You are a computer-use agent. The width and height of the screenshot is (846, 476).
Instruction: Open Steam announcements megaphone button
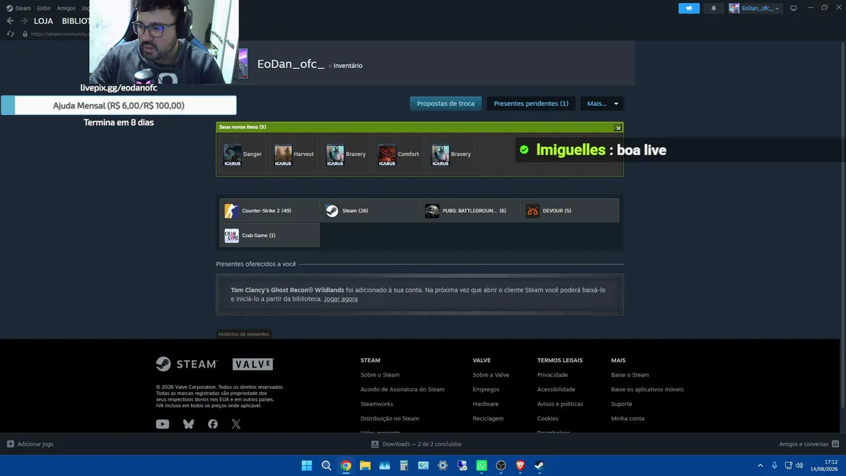689,8
